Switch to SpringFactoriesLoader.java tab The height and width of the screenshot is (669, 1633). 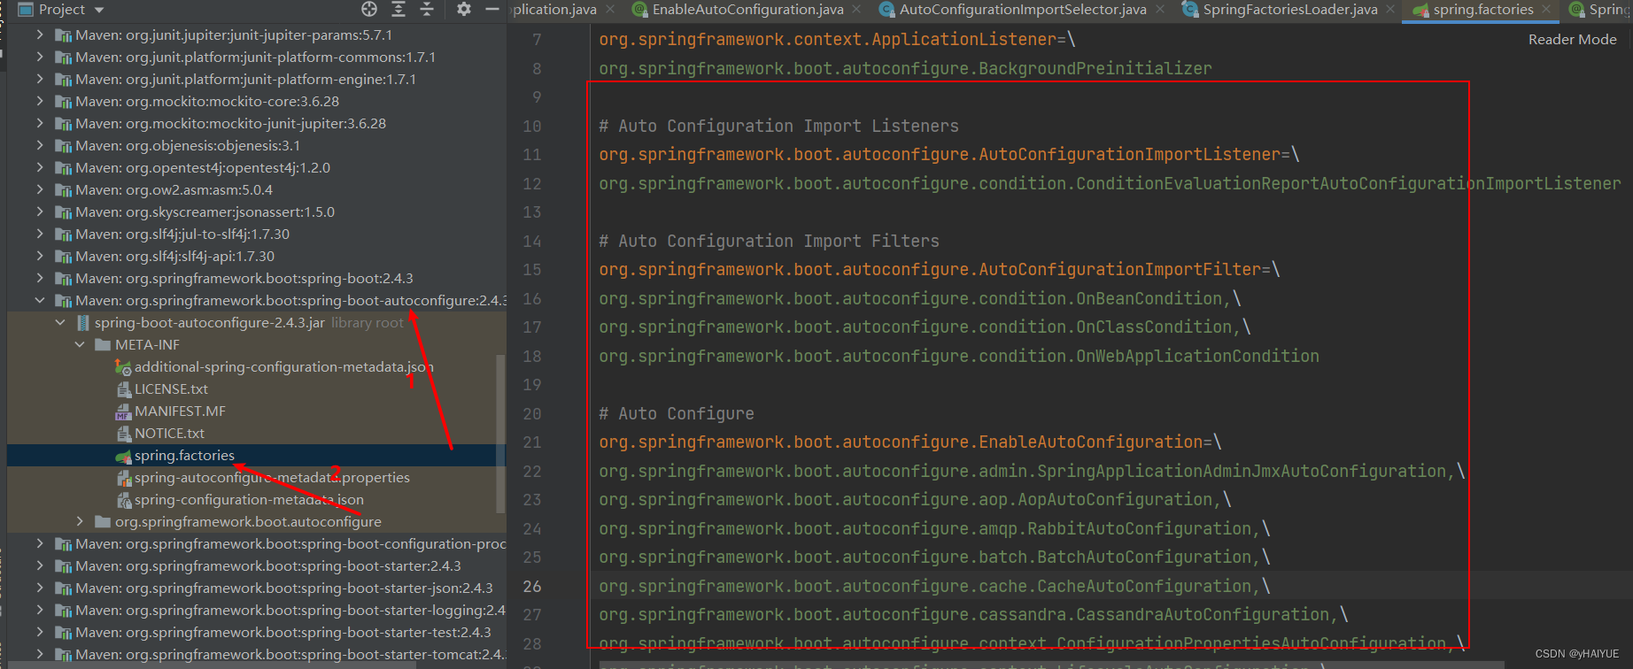[1289, 10]
